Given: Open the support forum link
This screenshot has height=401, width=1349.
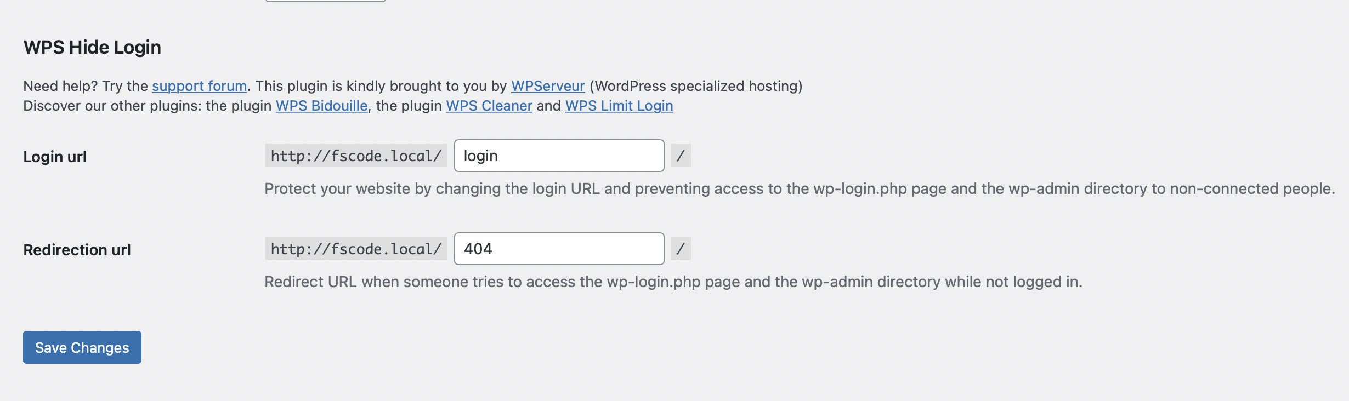Looking at the screenshot, I should [199, 86].
